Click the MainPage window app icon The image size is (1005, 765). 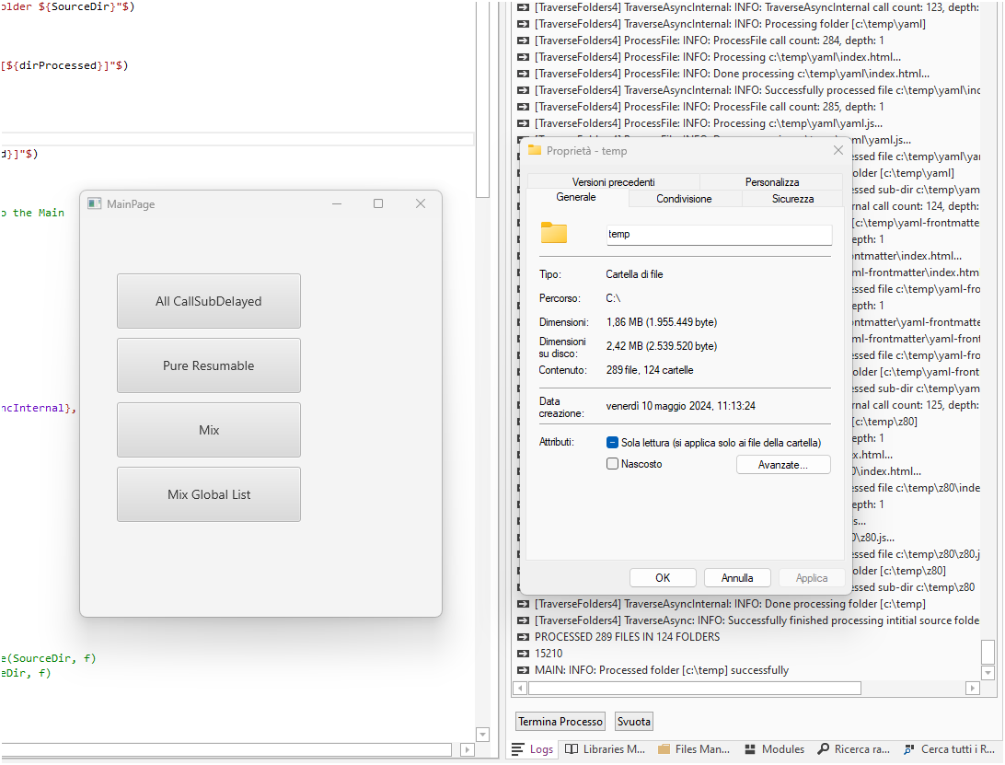[x=95, y=203]
